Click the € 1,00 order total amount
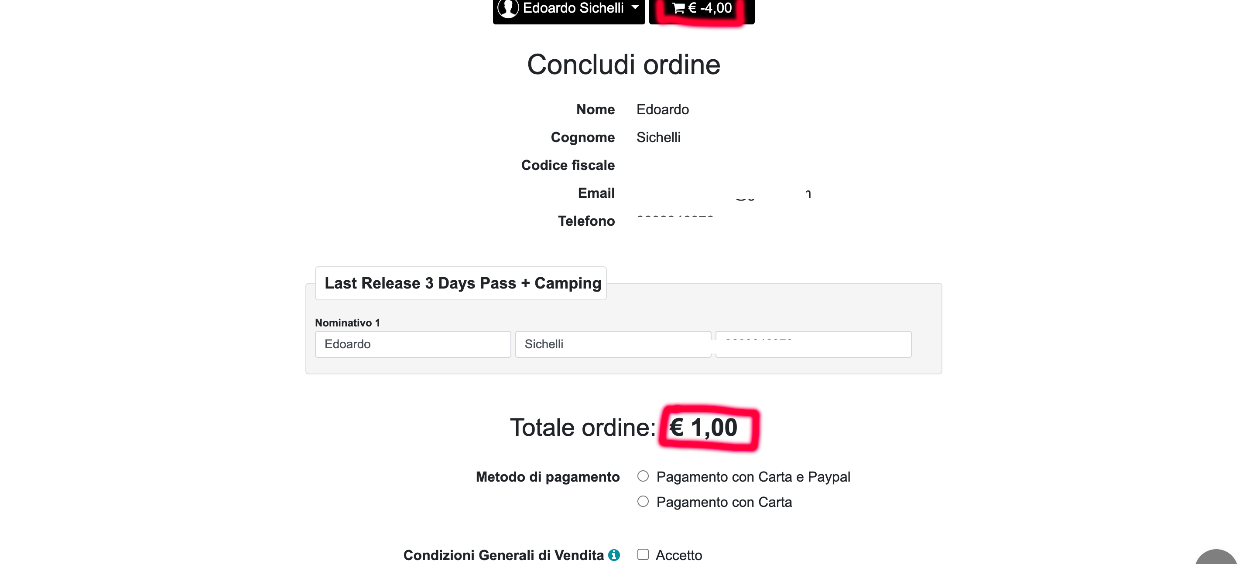This screenshot has height=564, width=1246. [x=703, y=427]
